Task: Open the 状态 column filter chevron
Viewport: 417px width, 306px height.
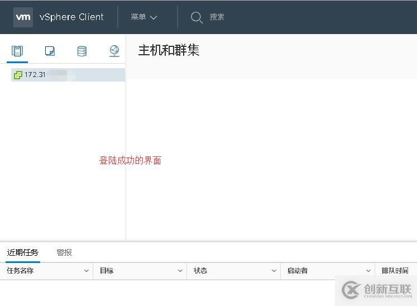Action: click(274, 271)
